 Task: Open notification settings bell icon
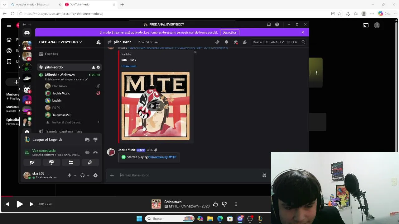click(x=226, y=42)
